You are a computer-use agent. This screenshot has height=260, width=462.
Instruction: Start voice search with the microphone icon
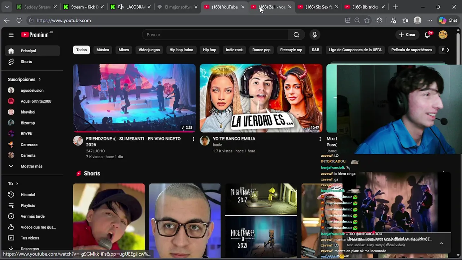pyautogui.click(x=315, y=35)
